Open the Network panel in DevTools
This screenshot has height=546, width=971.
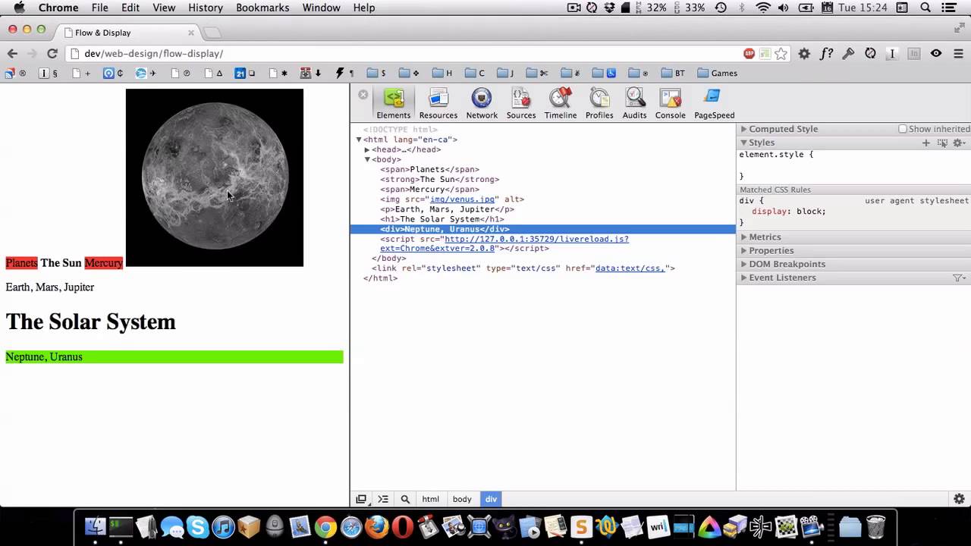click(x=482, y=104)
